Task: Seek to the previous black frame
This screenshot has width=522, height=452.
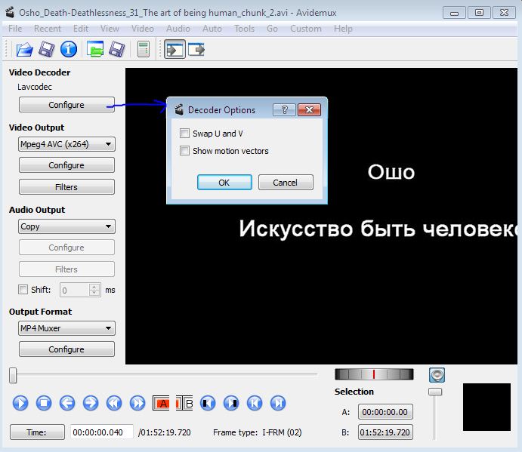Action: [x=208, y=403]
